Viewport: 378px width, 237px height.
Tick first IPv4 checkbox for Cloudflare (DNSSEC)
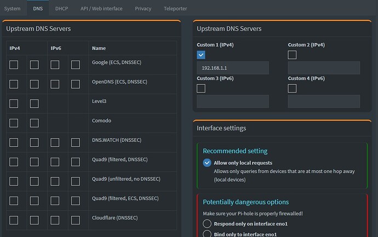(x=14, y=220)
